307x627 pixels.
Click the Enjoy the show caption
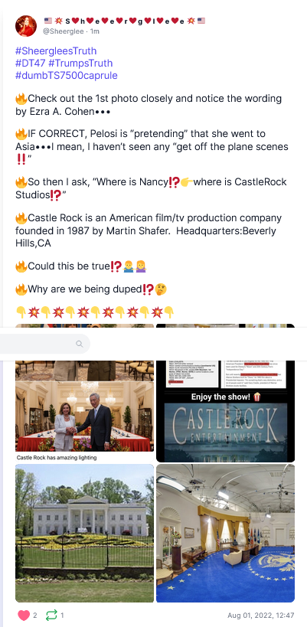[225, 397]
